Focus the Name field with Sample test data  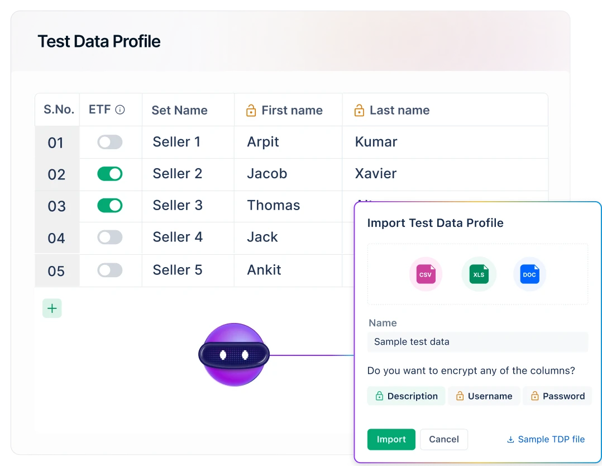477,342
